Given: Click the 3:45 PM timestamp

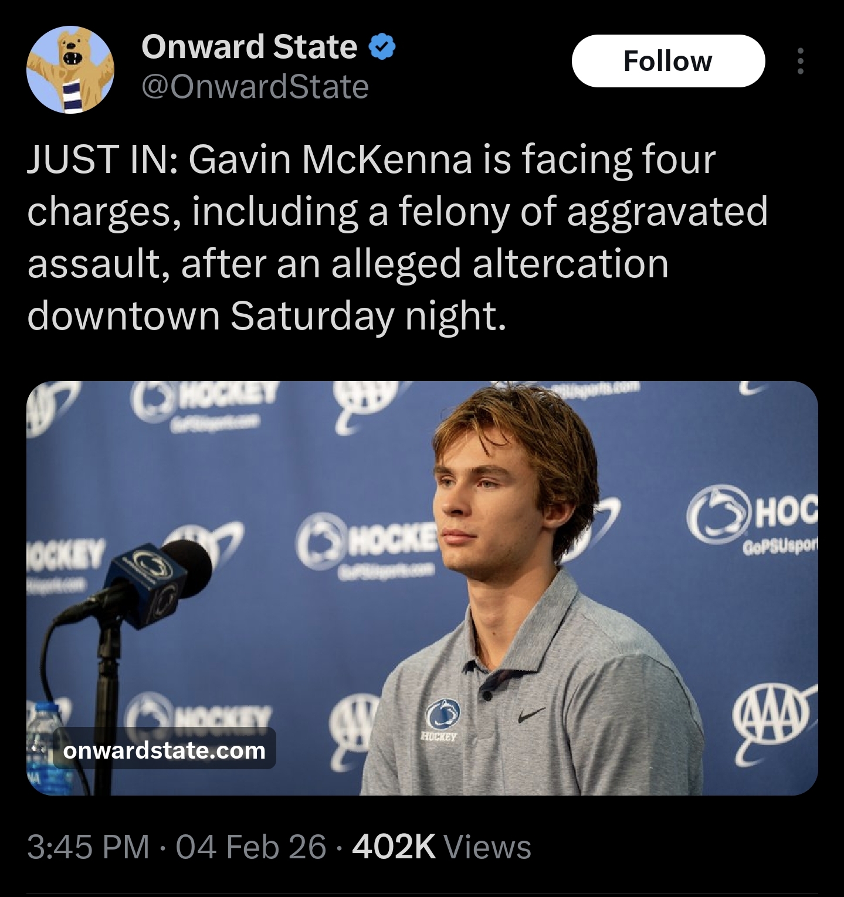Looking at the screenshot, I should click(x=88, y=847).
